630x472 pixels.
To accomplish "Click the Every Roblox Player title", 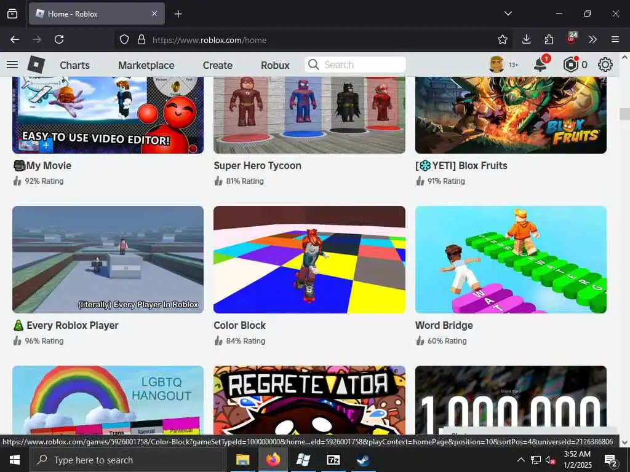I will tap(66, 325).
